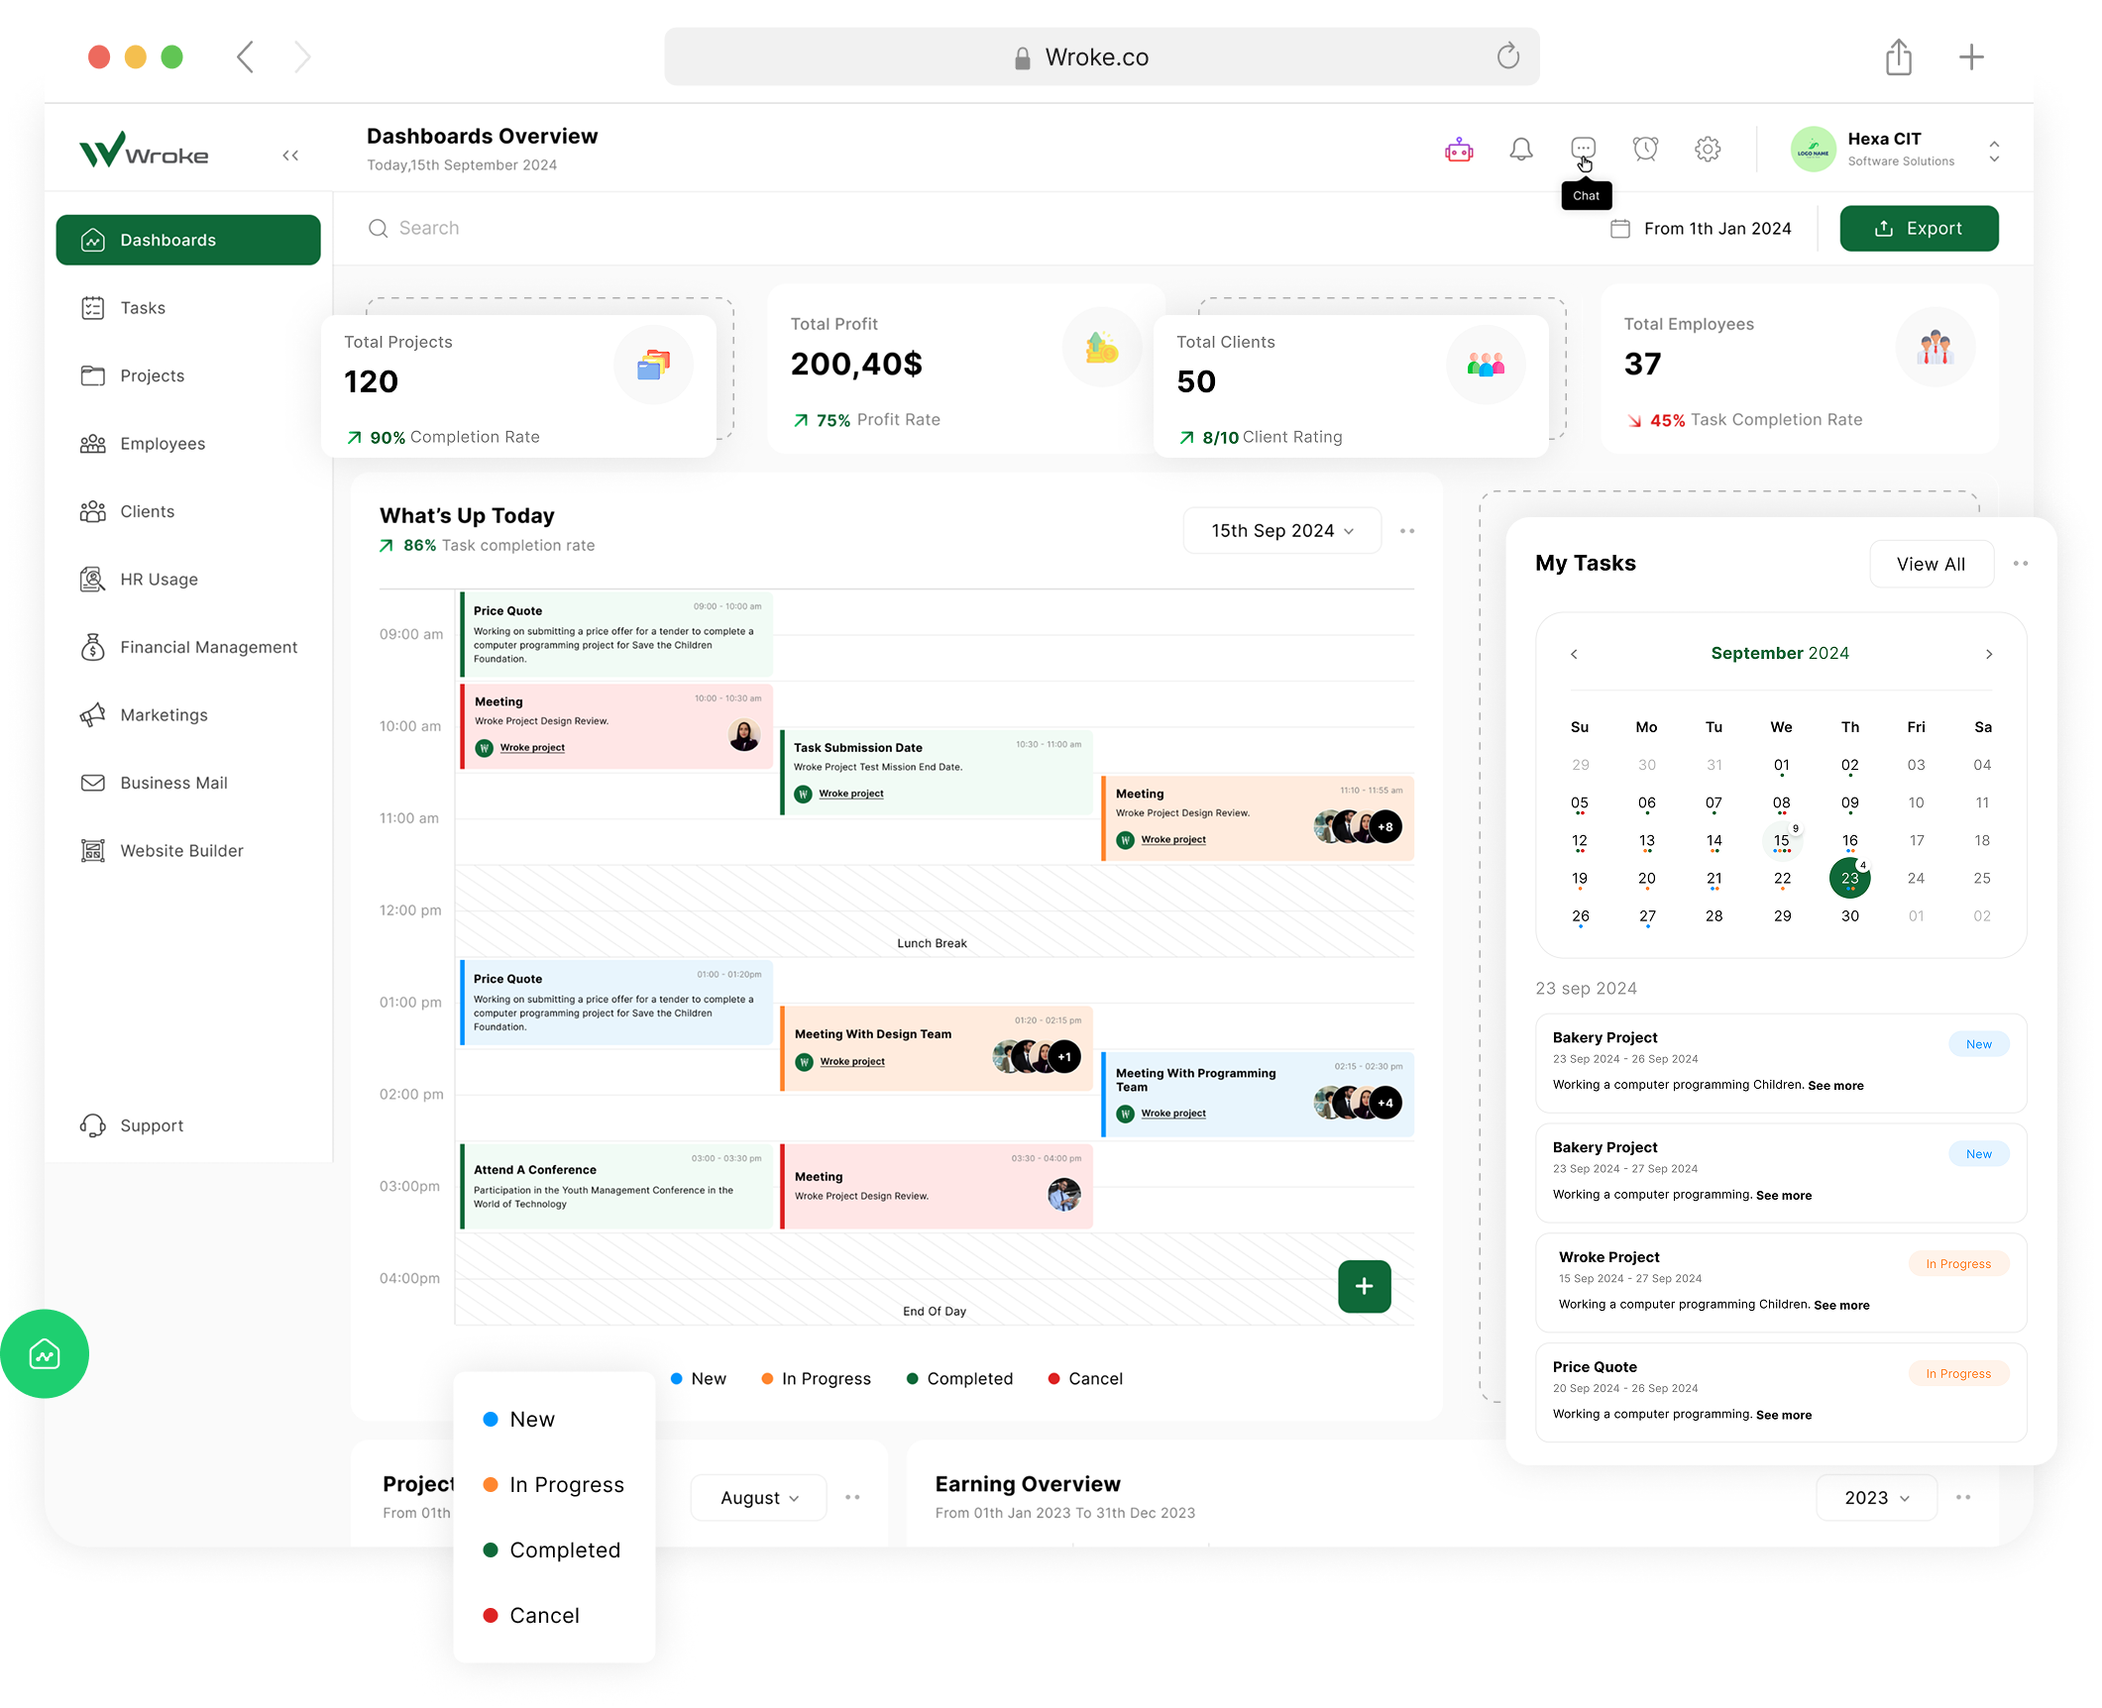Open notifications via the bell icon

tap(1521, 149)
